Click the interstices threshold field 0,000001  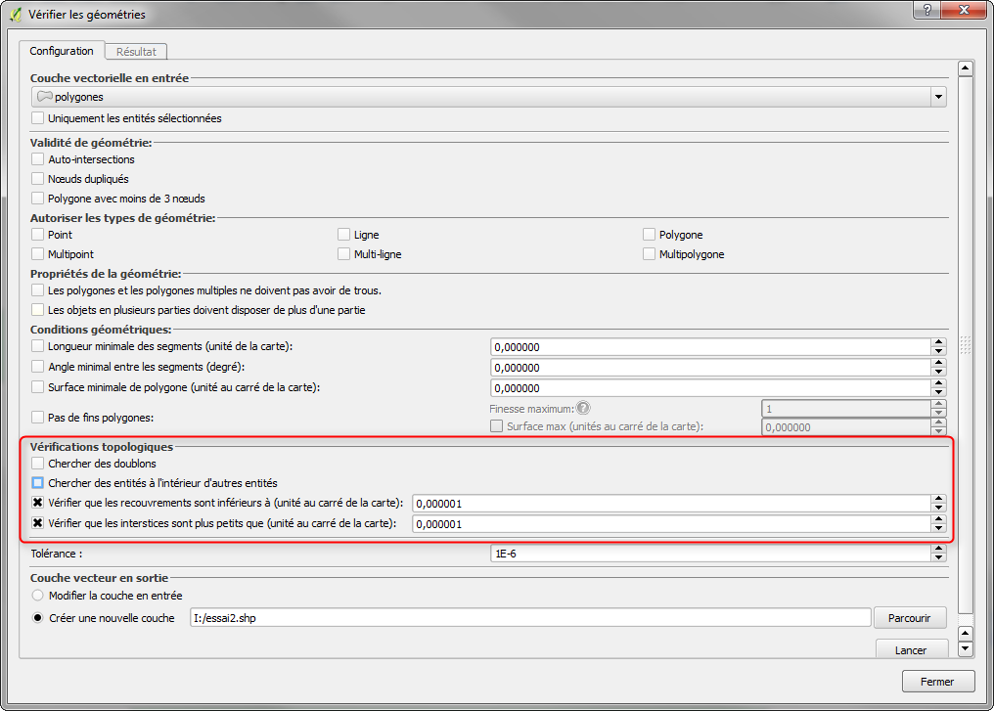click(x=671, y=524)
